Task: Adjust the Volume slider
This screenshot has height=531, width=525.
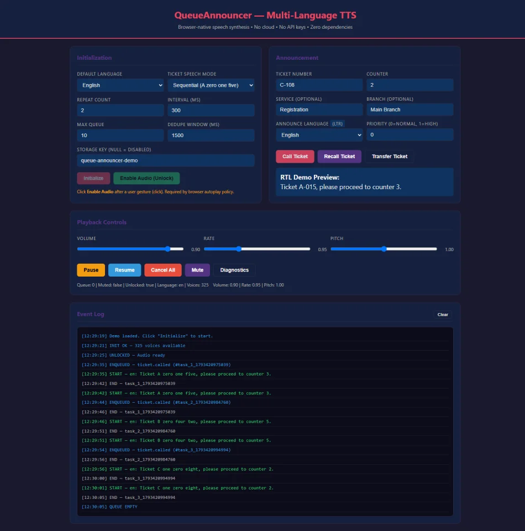Action: tap(130, 249)
